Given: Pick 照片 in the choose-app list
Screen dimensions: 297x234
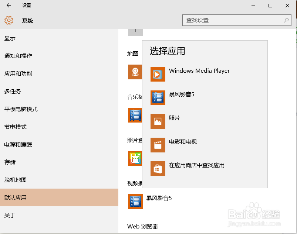Looking at the screenshot, I should 205,121.
